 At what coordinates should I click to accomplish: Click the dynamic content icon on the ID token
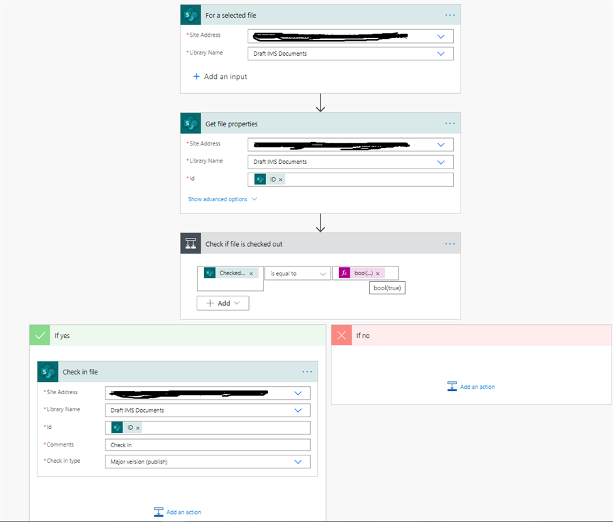coord(259,179)
